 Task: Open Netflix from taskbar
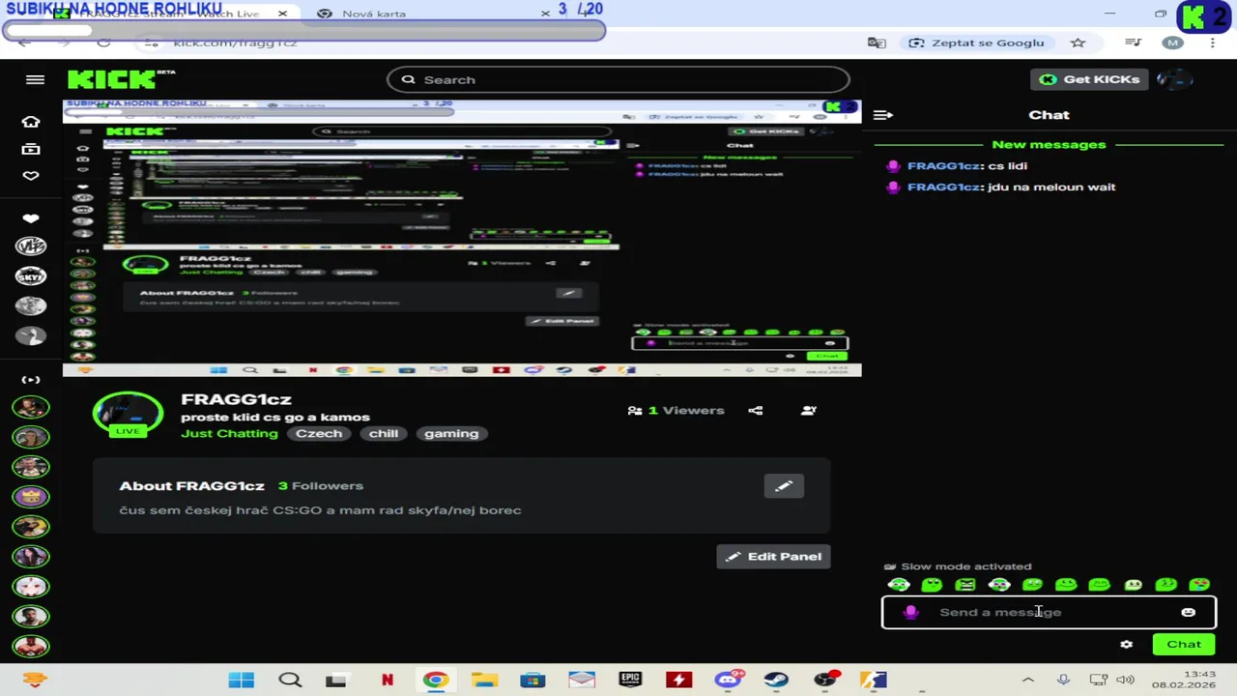(388, 681)
